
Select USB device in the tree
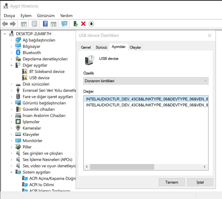point(39,78)
